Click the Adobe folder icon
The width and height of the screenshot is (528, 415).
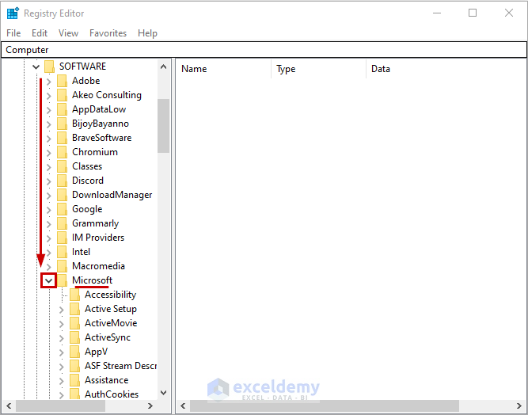point(62,81)
